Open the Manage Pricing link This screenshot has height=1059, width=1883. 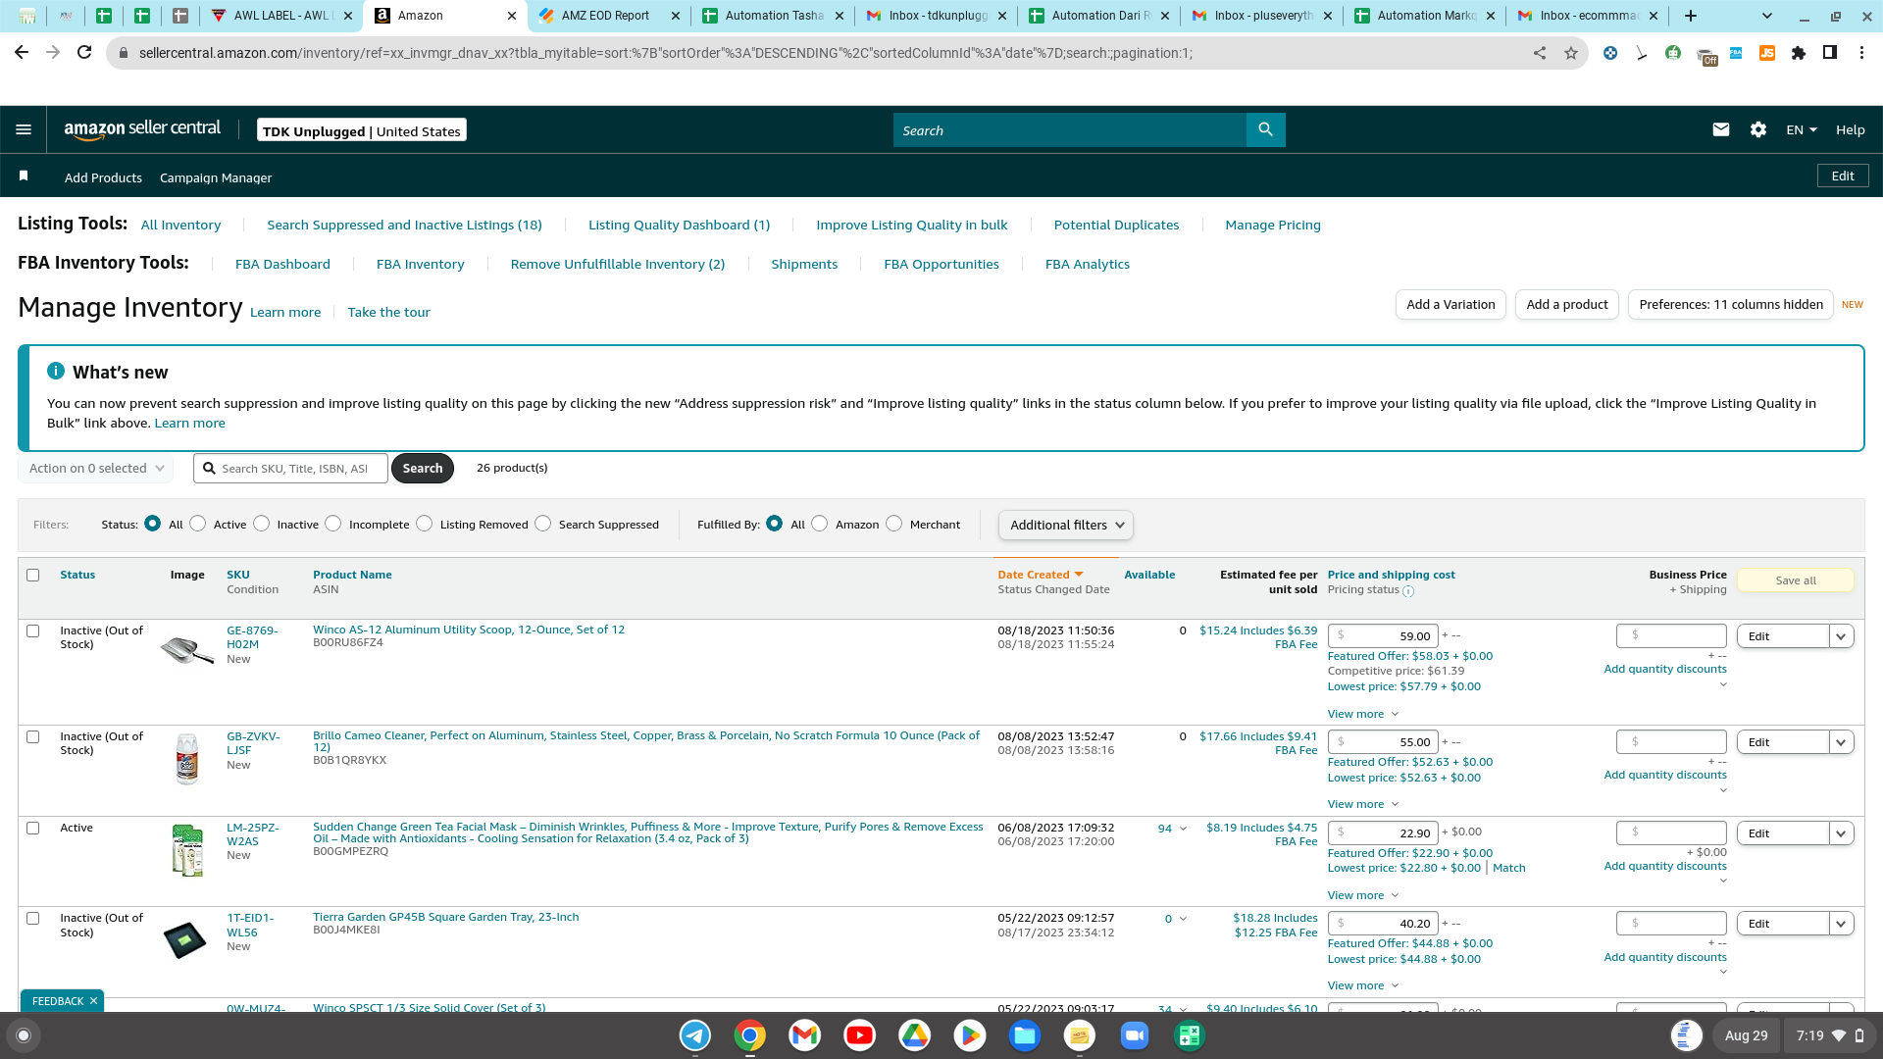[x=1273, y=225]
